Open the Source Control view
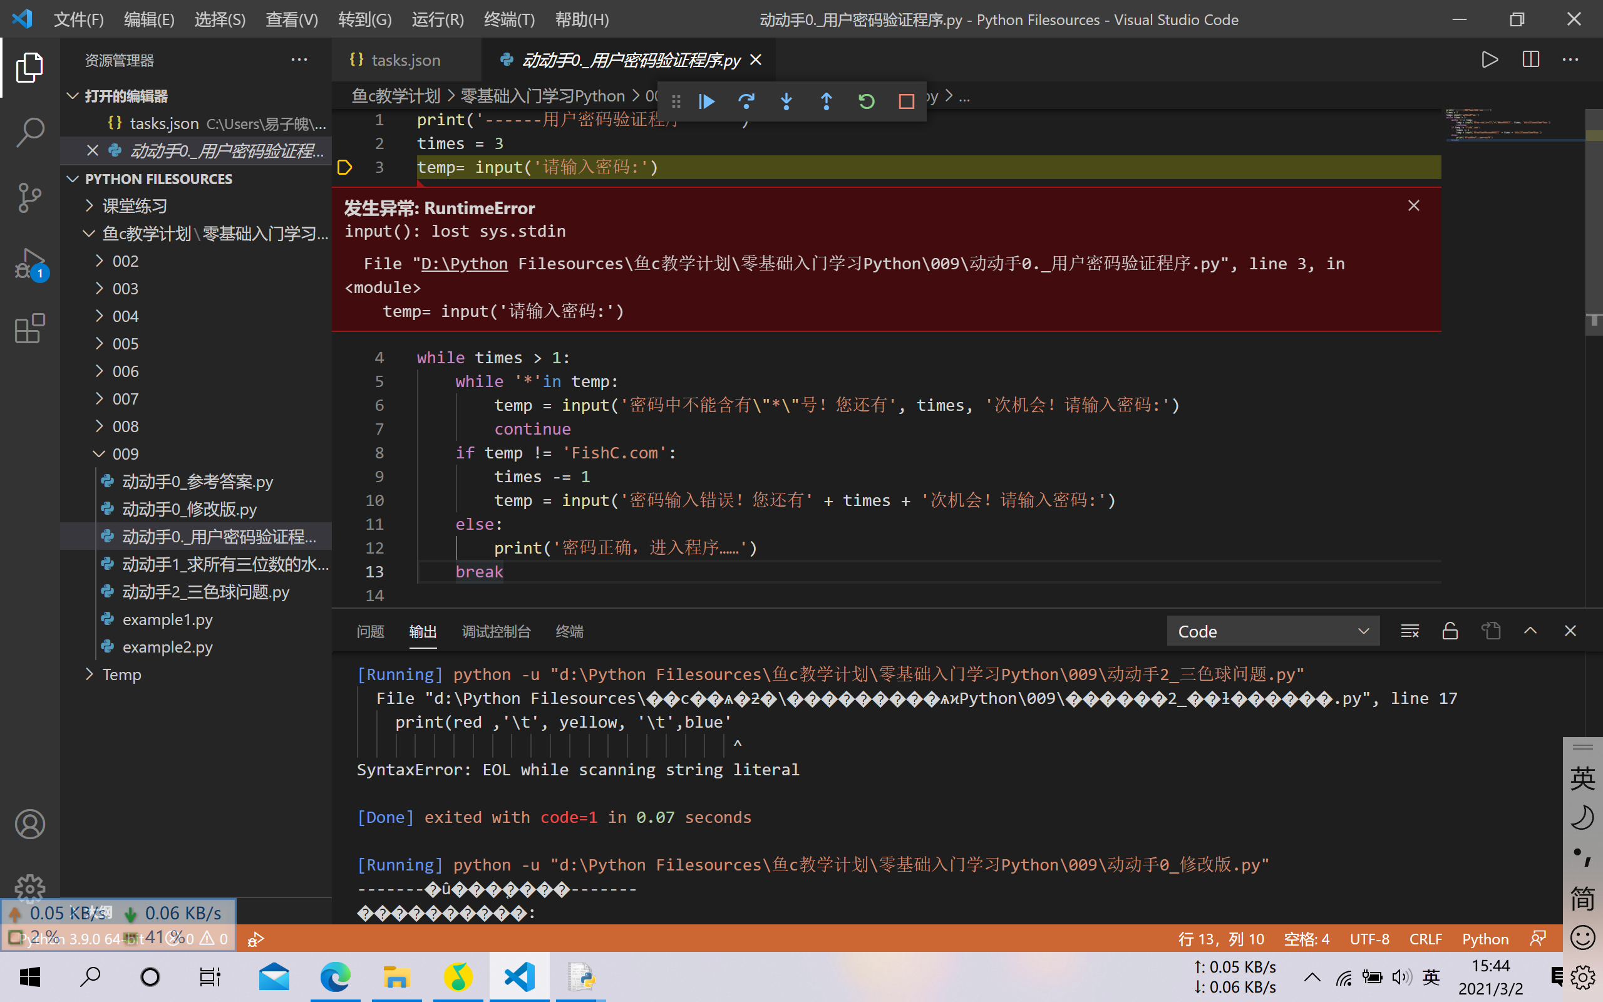The height and width of the screenshot is (1002, 1603). [30, 197]
